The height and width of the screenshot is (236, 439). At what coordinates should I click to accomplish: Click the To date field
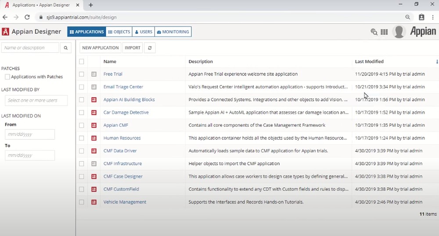[x=30, y=155]
